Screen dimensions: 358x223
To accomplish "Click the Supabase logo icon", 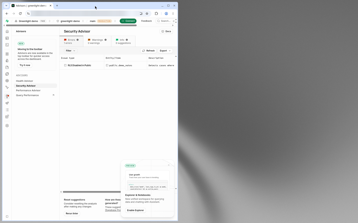I will (7, 21).
